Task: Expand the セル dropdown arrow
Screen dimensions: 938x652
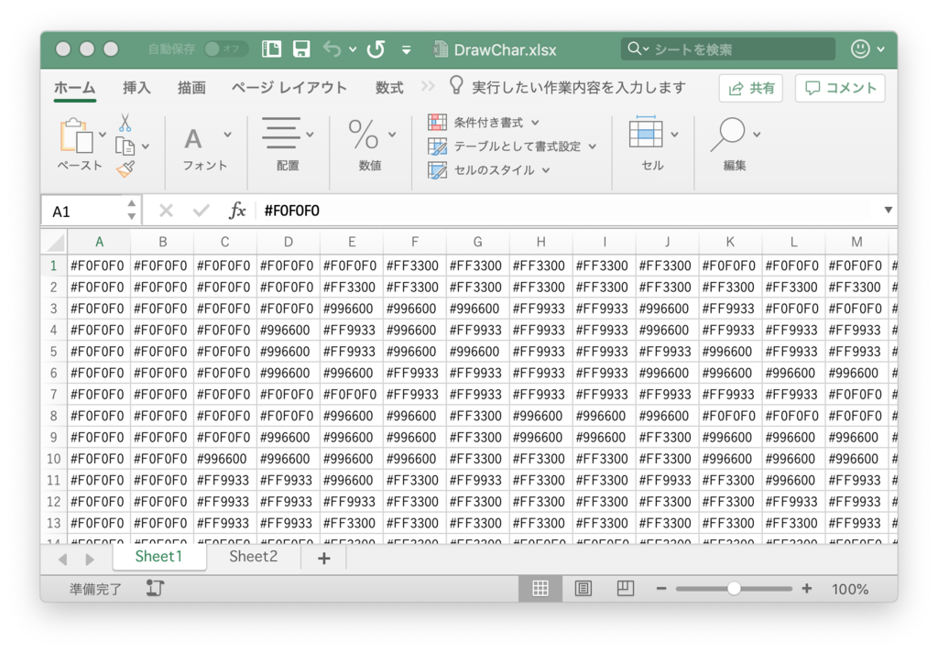Action: [x=675, y=135]
